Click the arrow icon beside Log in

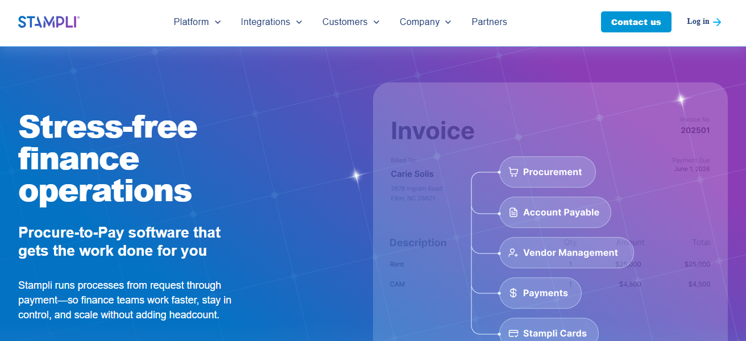pos(717,22)
